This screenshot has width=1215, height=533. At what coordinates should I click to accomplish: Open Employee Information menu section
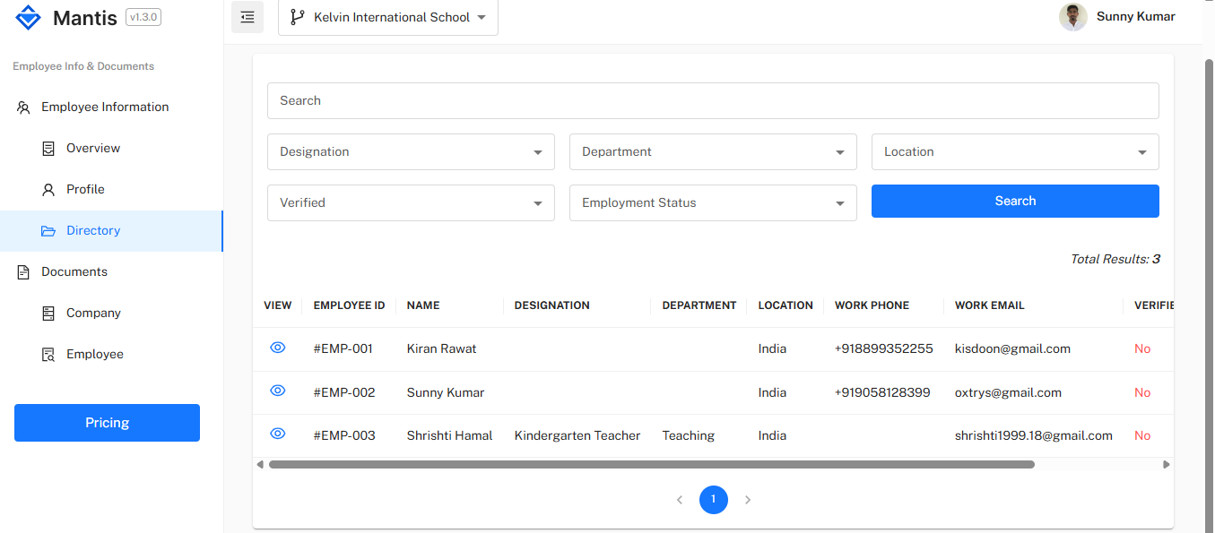111,107
